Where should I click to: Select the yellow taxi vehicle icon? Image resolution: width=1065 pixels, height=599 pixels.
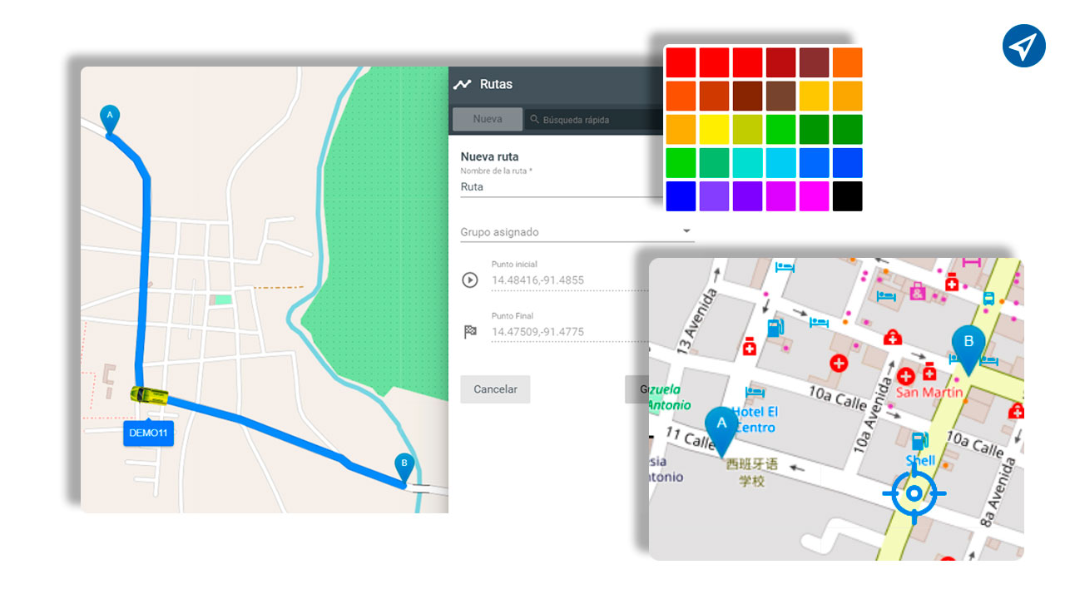(x=149, y=395)
